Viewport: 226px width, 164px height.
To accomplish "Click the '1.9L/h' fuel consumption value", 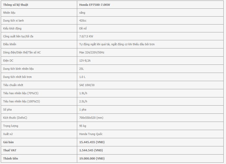I will pos(83,93).
